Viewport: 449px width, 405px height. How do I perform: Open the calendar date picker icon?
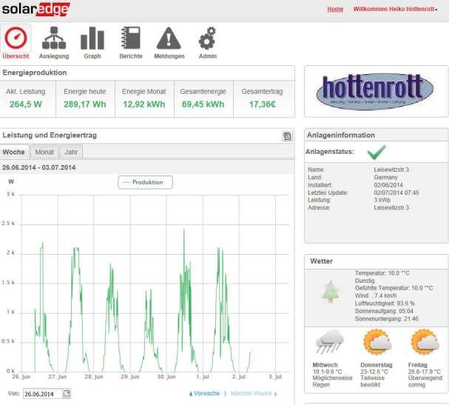[67, 393]
